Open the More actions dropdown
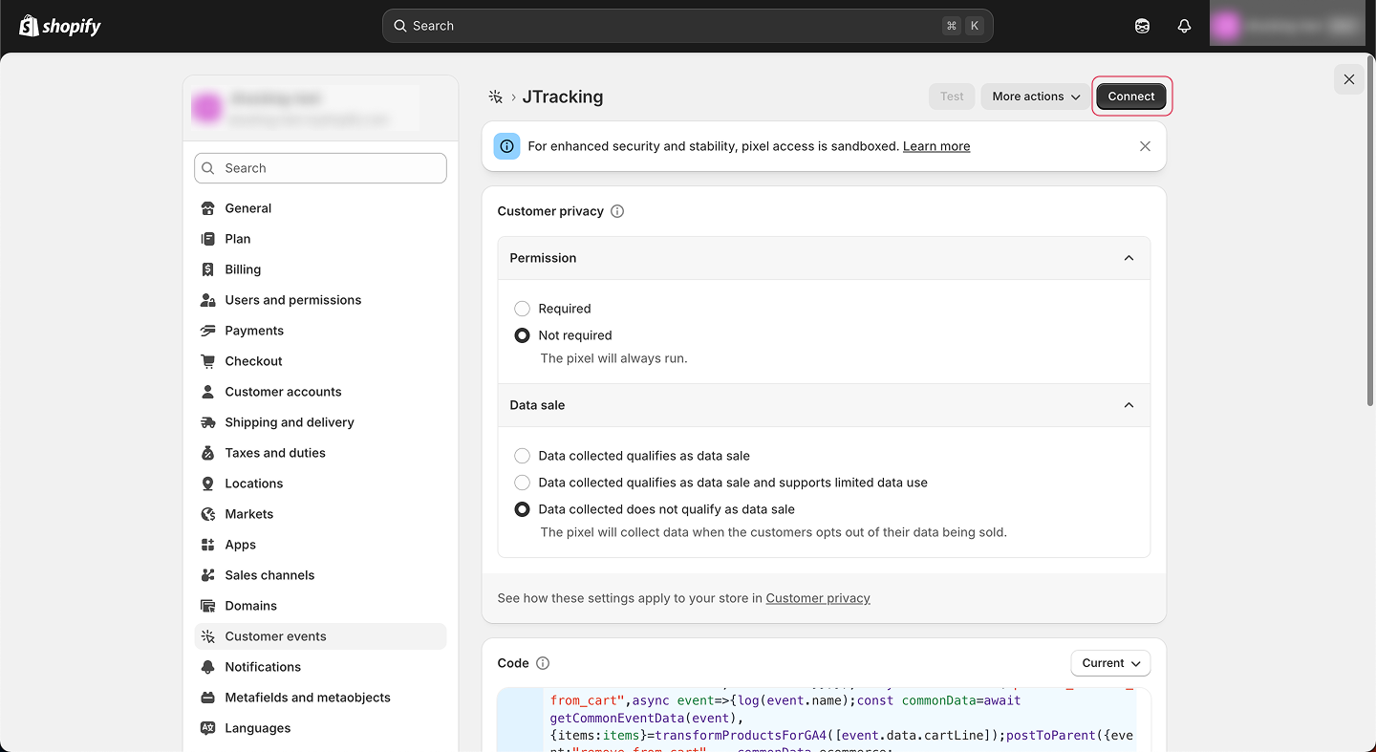 (x=1036, y=97)
